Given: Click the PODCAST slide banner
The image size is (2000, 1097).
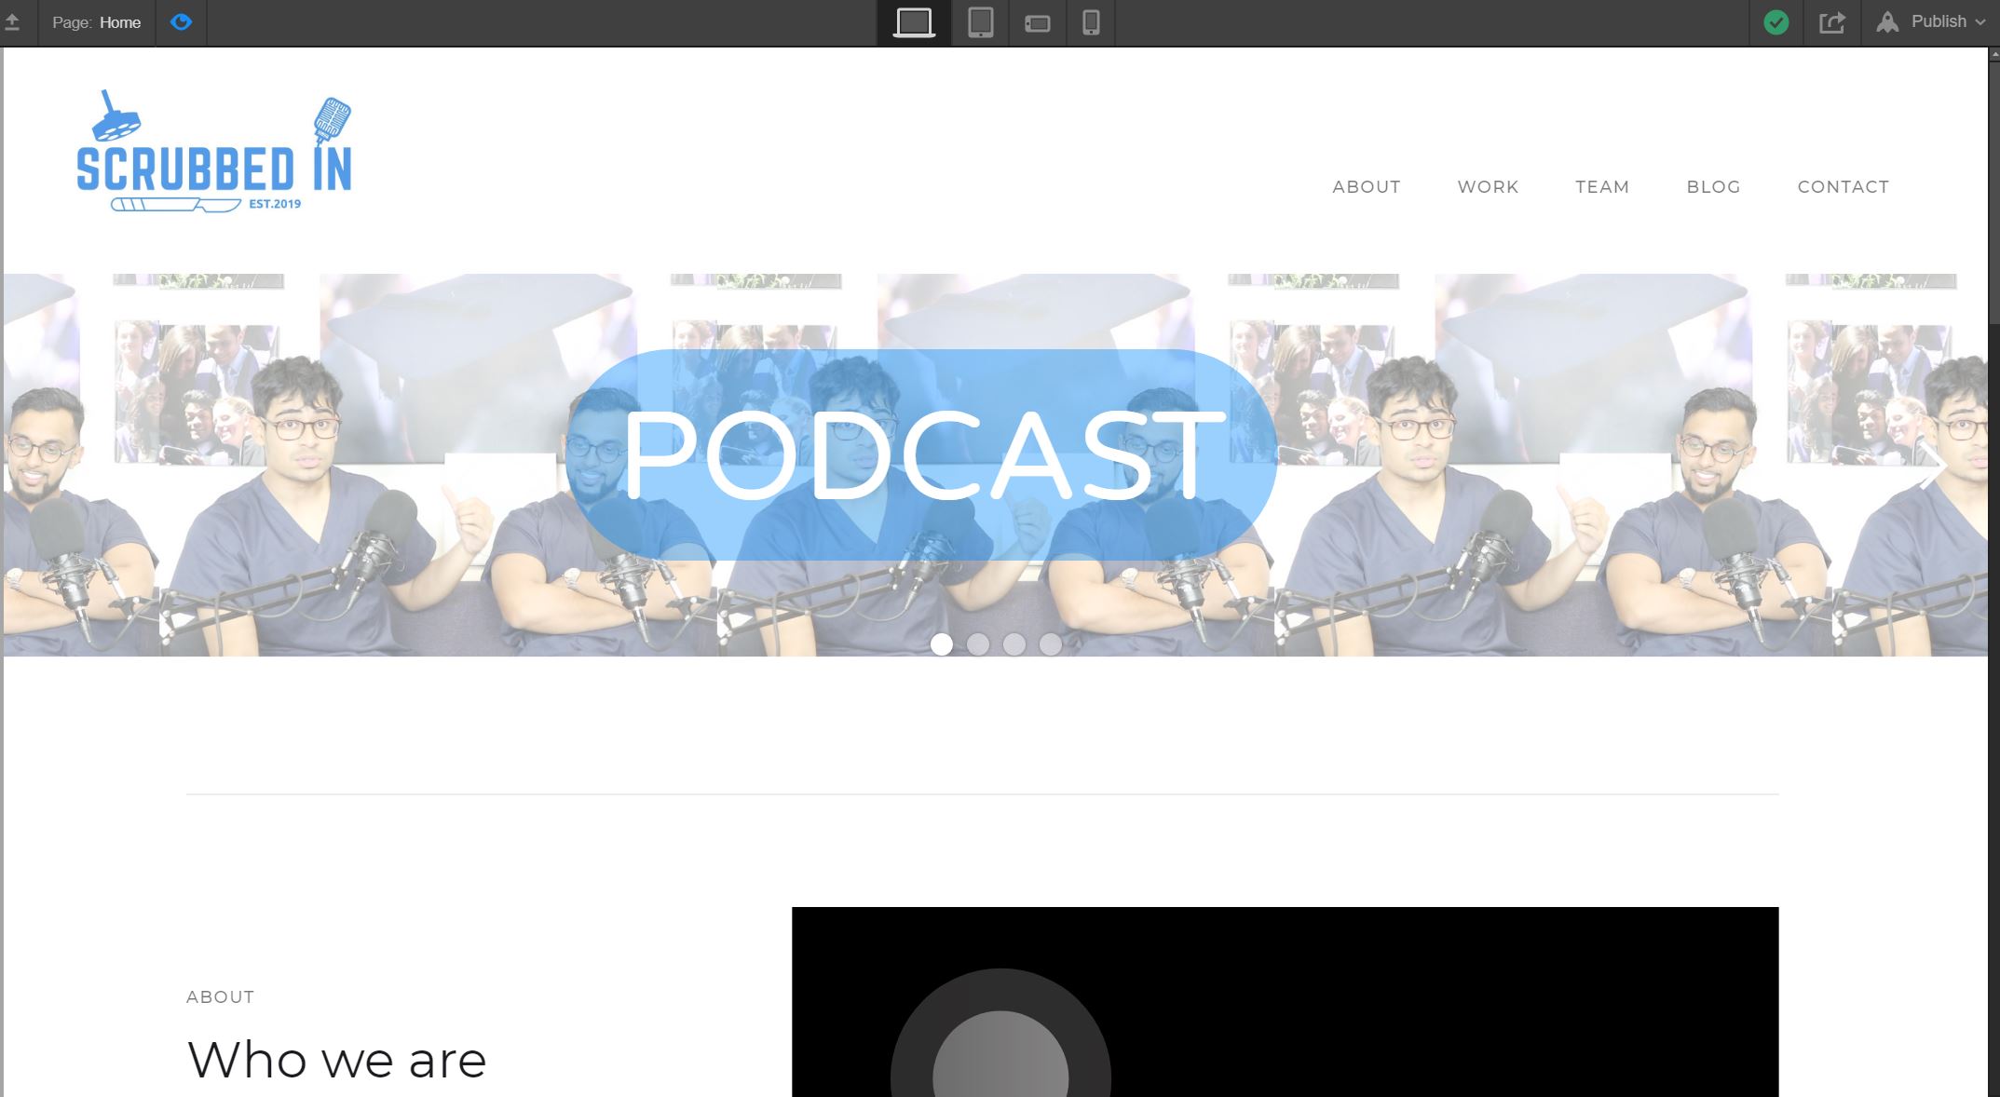Looking at the screenshot, I should (920, 455).
